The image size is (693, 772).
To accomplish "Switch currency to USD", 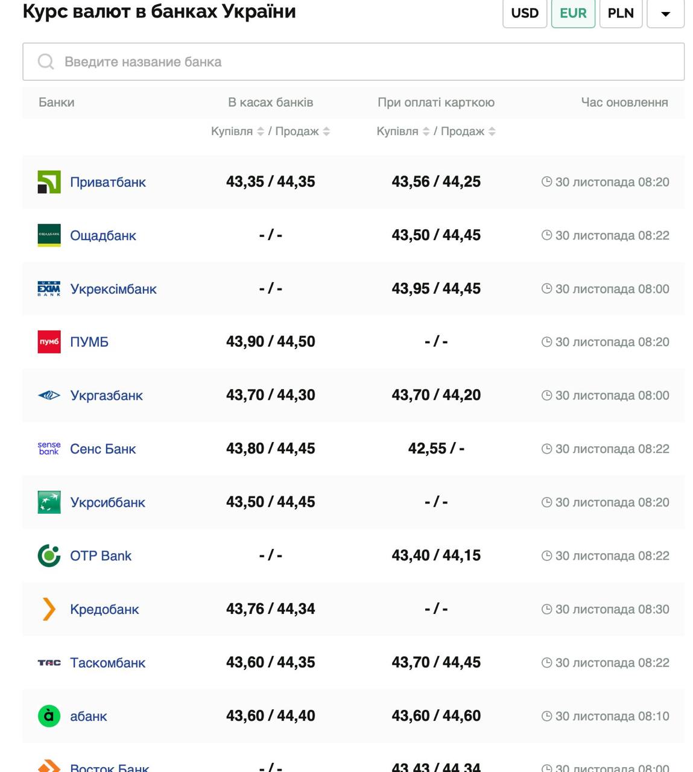I will (524, 13).
